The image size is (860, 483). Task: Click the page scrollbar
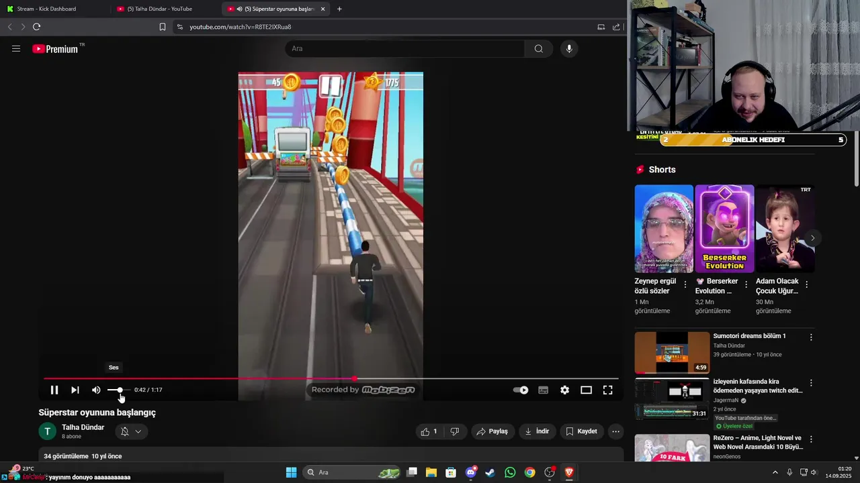pyautogui.click(x=856, y=160)
